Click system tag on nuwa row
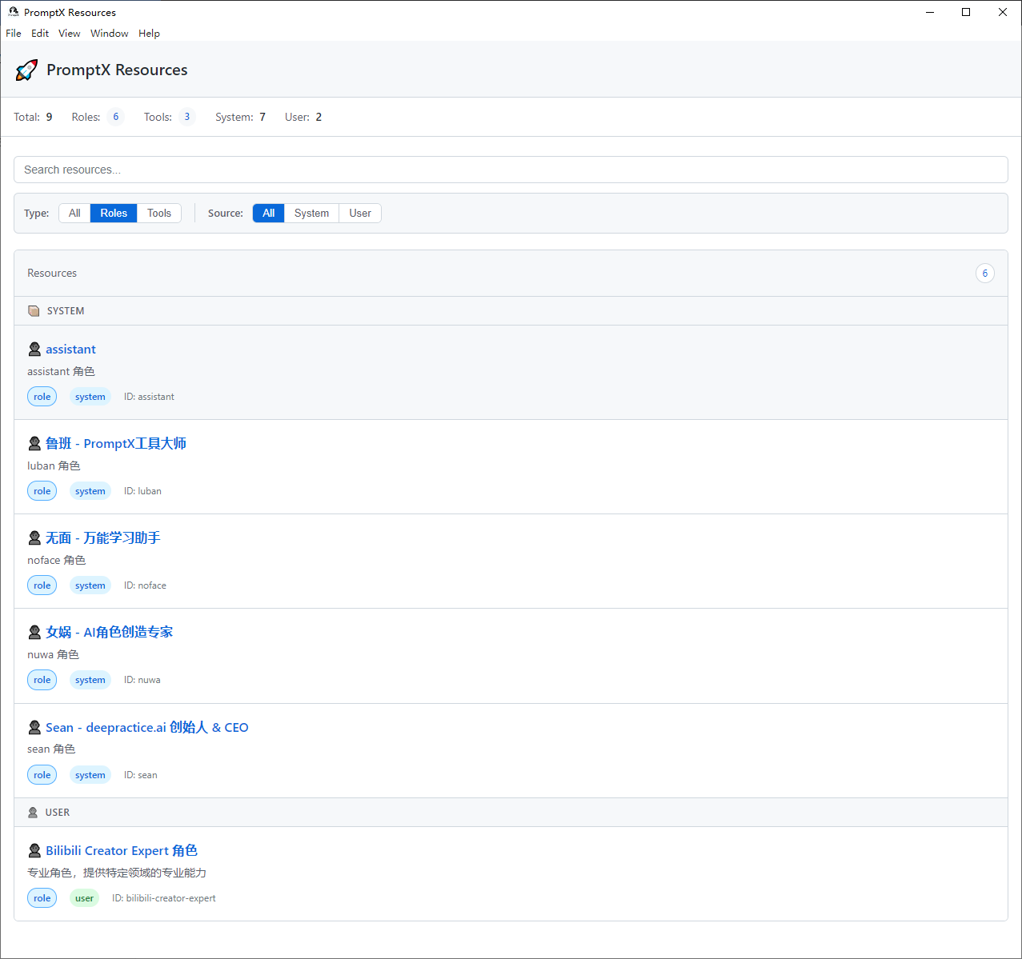The image size is (1022, 959). 90,680
